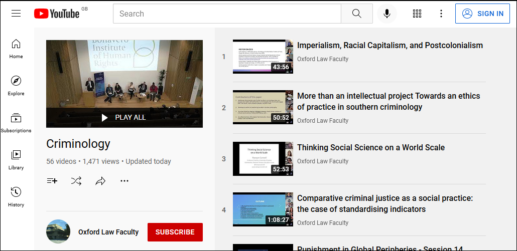Start voice search with microphone

pyautogui.click(x=387, y=14)
